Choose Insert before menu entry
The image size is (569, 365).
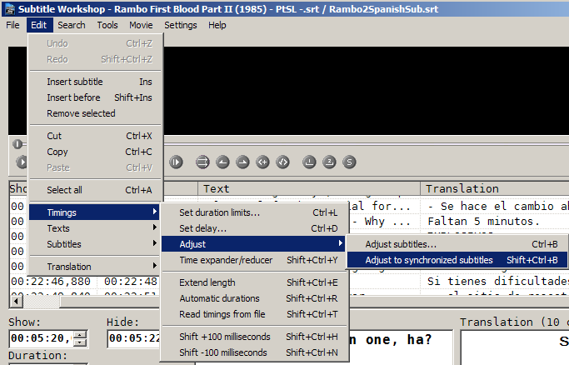[x=95, y=97]
